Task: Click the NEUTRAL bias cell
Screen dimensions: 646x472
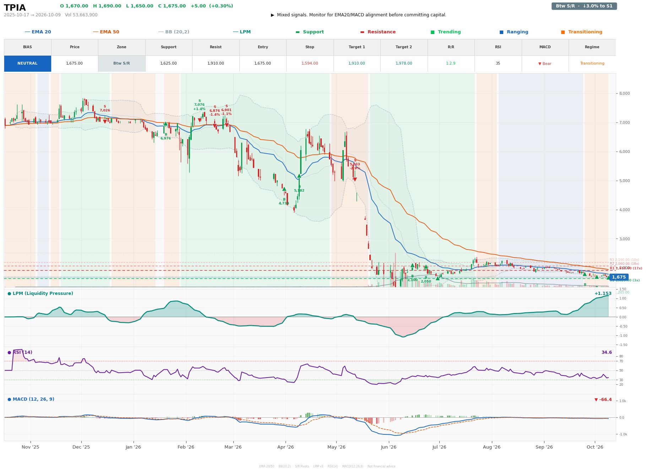Action: point(27,64)
